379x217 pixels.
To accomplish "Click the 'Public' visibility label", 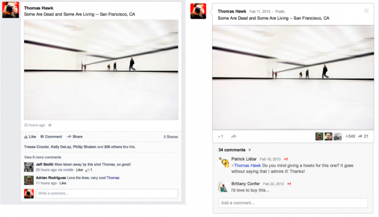I will click(x=280, y=12).
